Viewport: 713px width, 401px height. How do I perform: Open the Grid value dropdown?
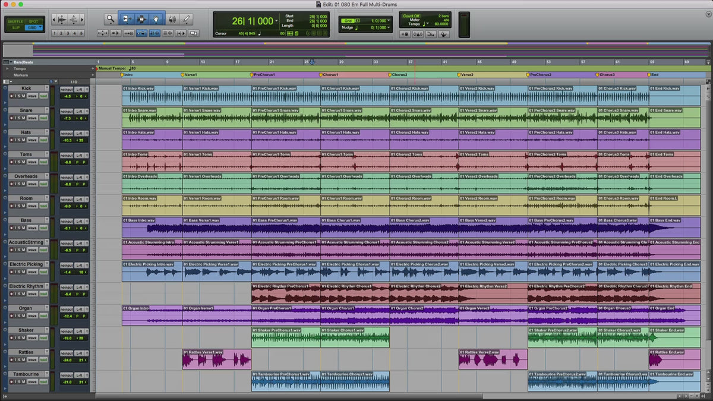(x=389, y=21)
